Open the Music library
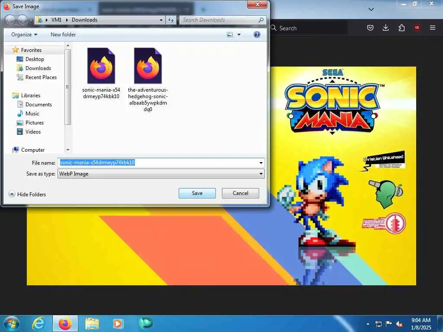This screenshot has height=332, width=443. pyautogui.click(x=32, y=114)
